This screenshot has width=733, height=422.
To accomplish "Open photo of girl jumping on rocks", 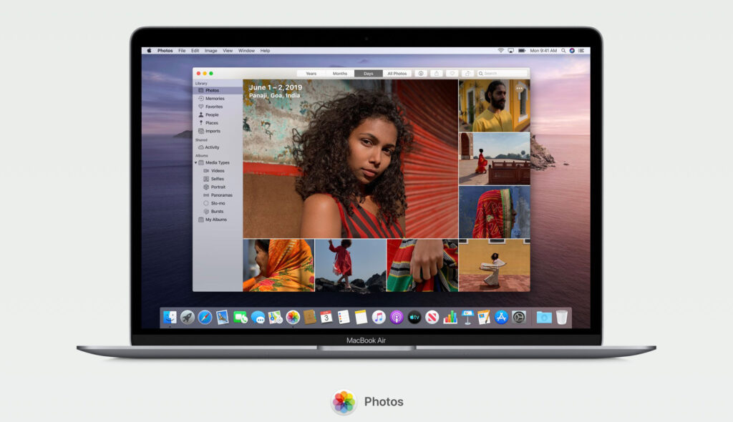I will tap(350, 265).
